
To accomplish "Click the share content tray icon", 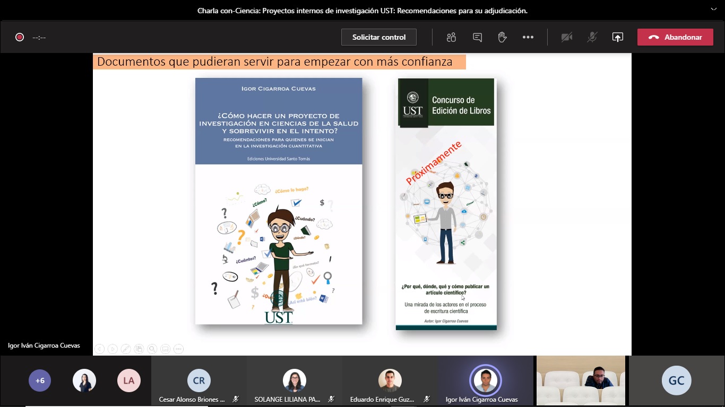I will click(617, 37).
